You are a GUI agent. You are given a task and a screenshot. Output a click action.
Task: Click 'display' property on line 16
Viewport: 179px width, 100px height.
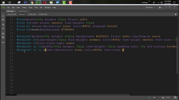point(98,26)
